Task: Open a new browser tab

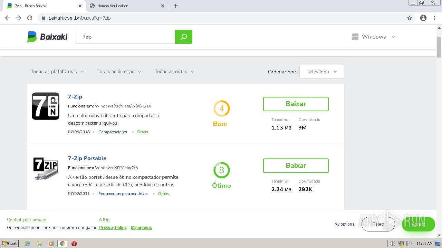Action: [176, 6]
